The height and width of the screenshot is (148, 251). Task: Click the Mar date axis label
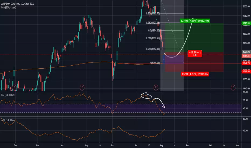pos(38,145)
